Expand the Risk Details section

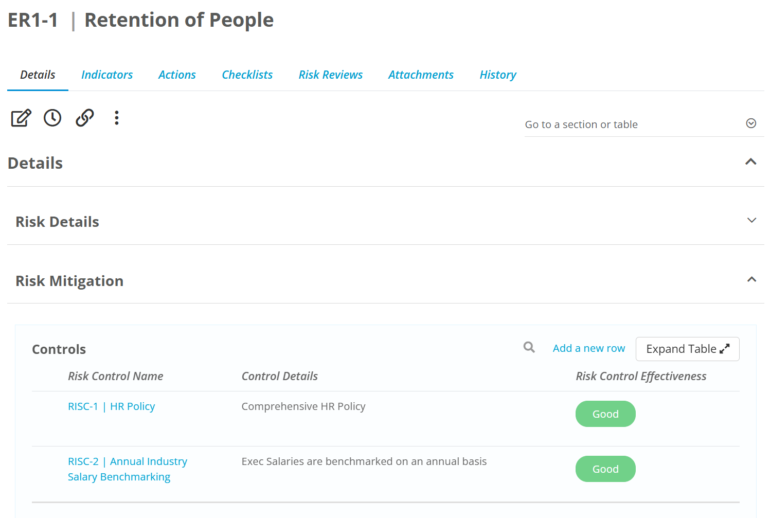[x=751, y=221]
